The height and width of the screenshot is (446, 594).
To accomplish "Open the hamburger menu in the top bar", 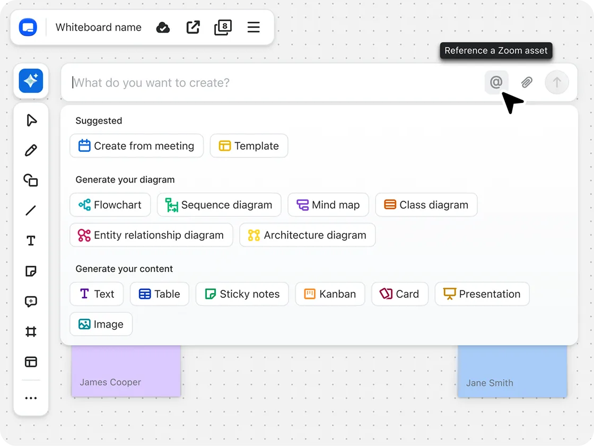I will (x=253, y=27).
